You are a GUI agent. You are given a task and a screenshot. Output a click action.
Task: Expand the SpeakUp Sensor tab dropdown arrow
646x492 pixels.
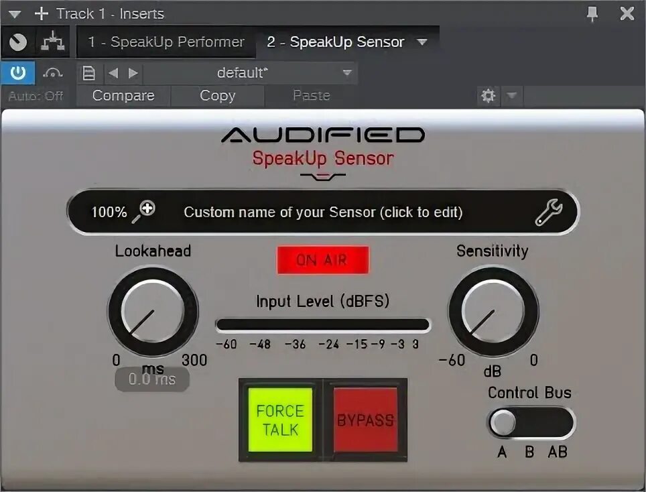tap(422, 42)
